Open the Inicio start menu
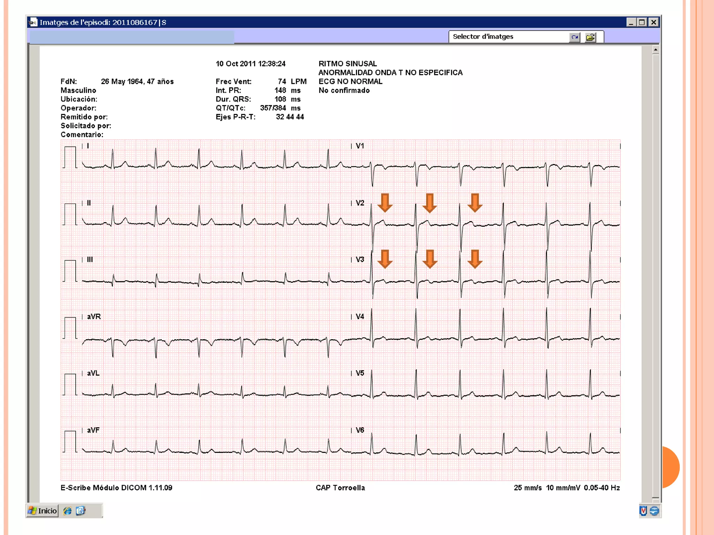 pos(43,511)
